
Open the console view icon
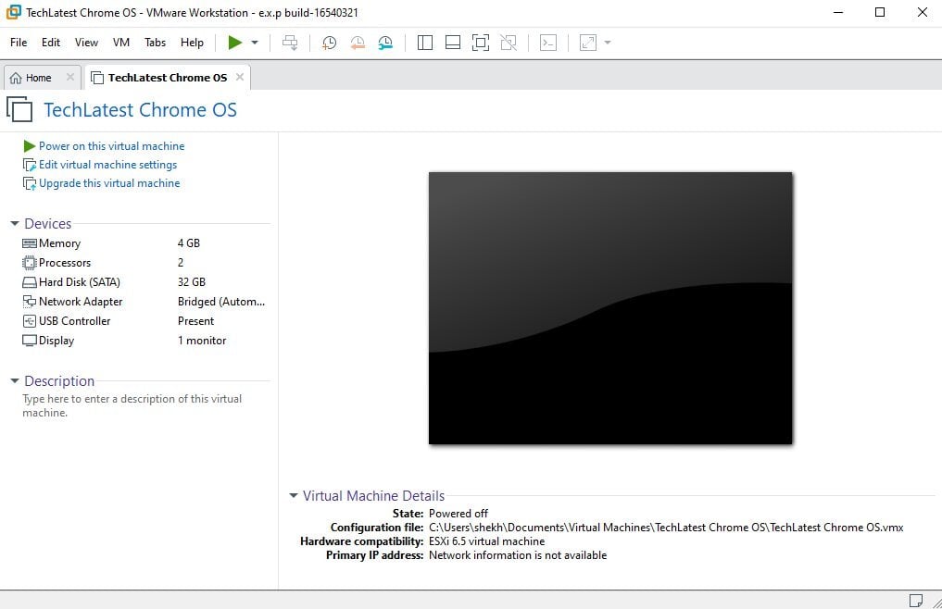[x=548, y=42]
